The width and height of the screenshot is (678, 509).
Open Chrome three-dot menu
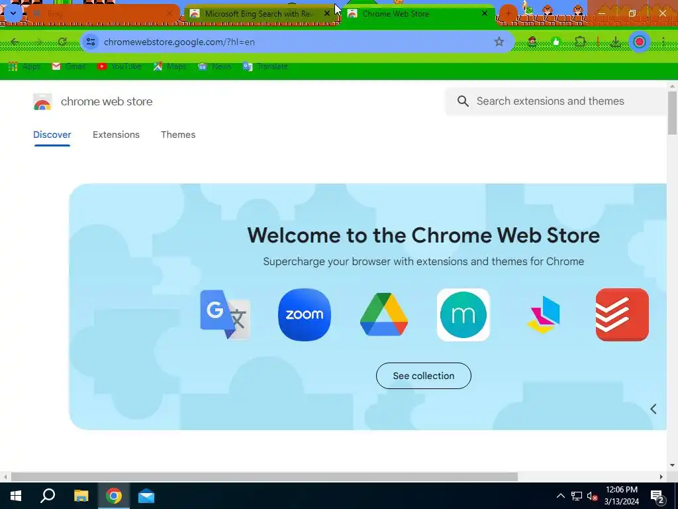click(663, 42)
